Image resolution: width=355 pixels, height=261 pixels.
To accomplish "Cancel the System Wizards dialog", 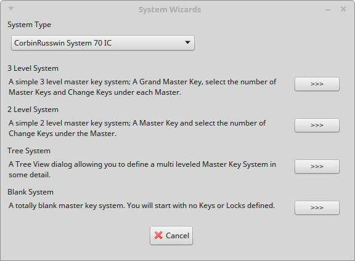I will 171,235.
